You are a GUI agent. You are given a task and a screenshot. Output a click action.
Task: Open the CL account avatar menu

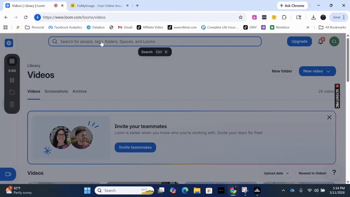pos(334,41)
